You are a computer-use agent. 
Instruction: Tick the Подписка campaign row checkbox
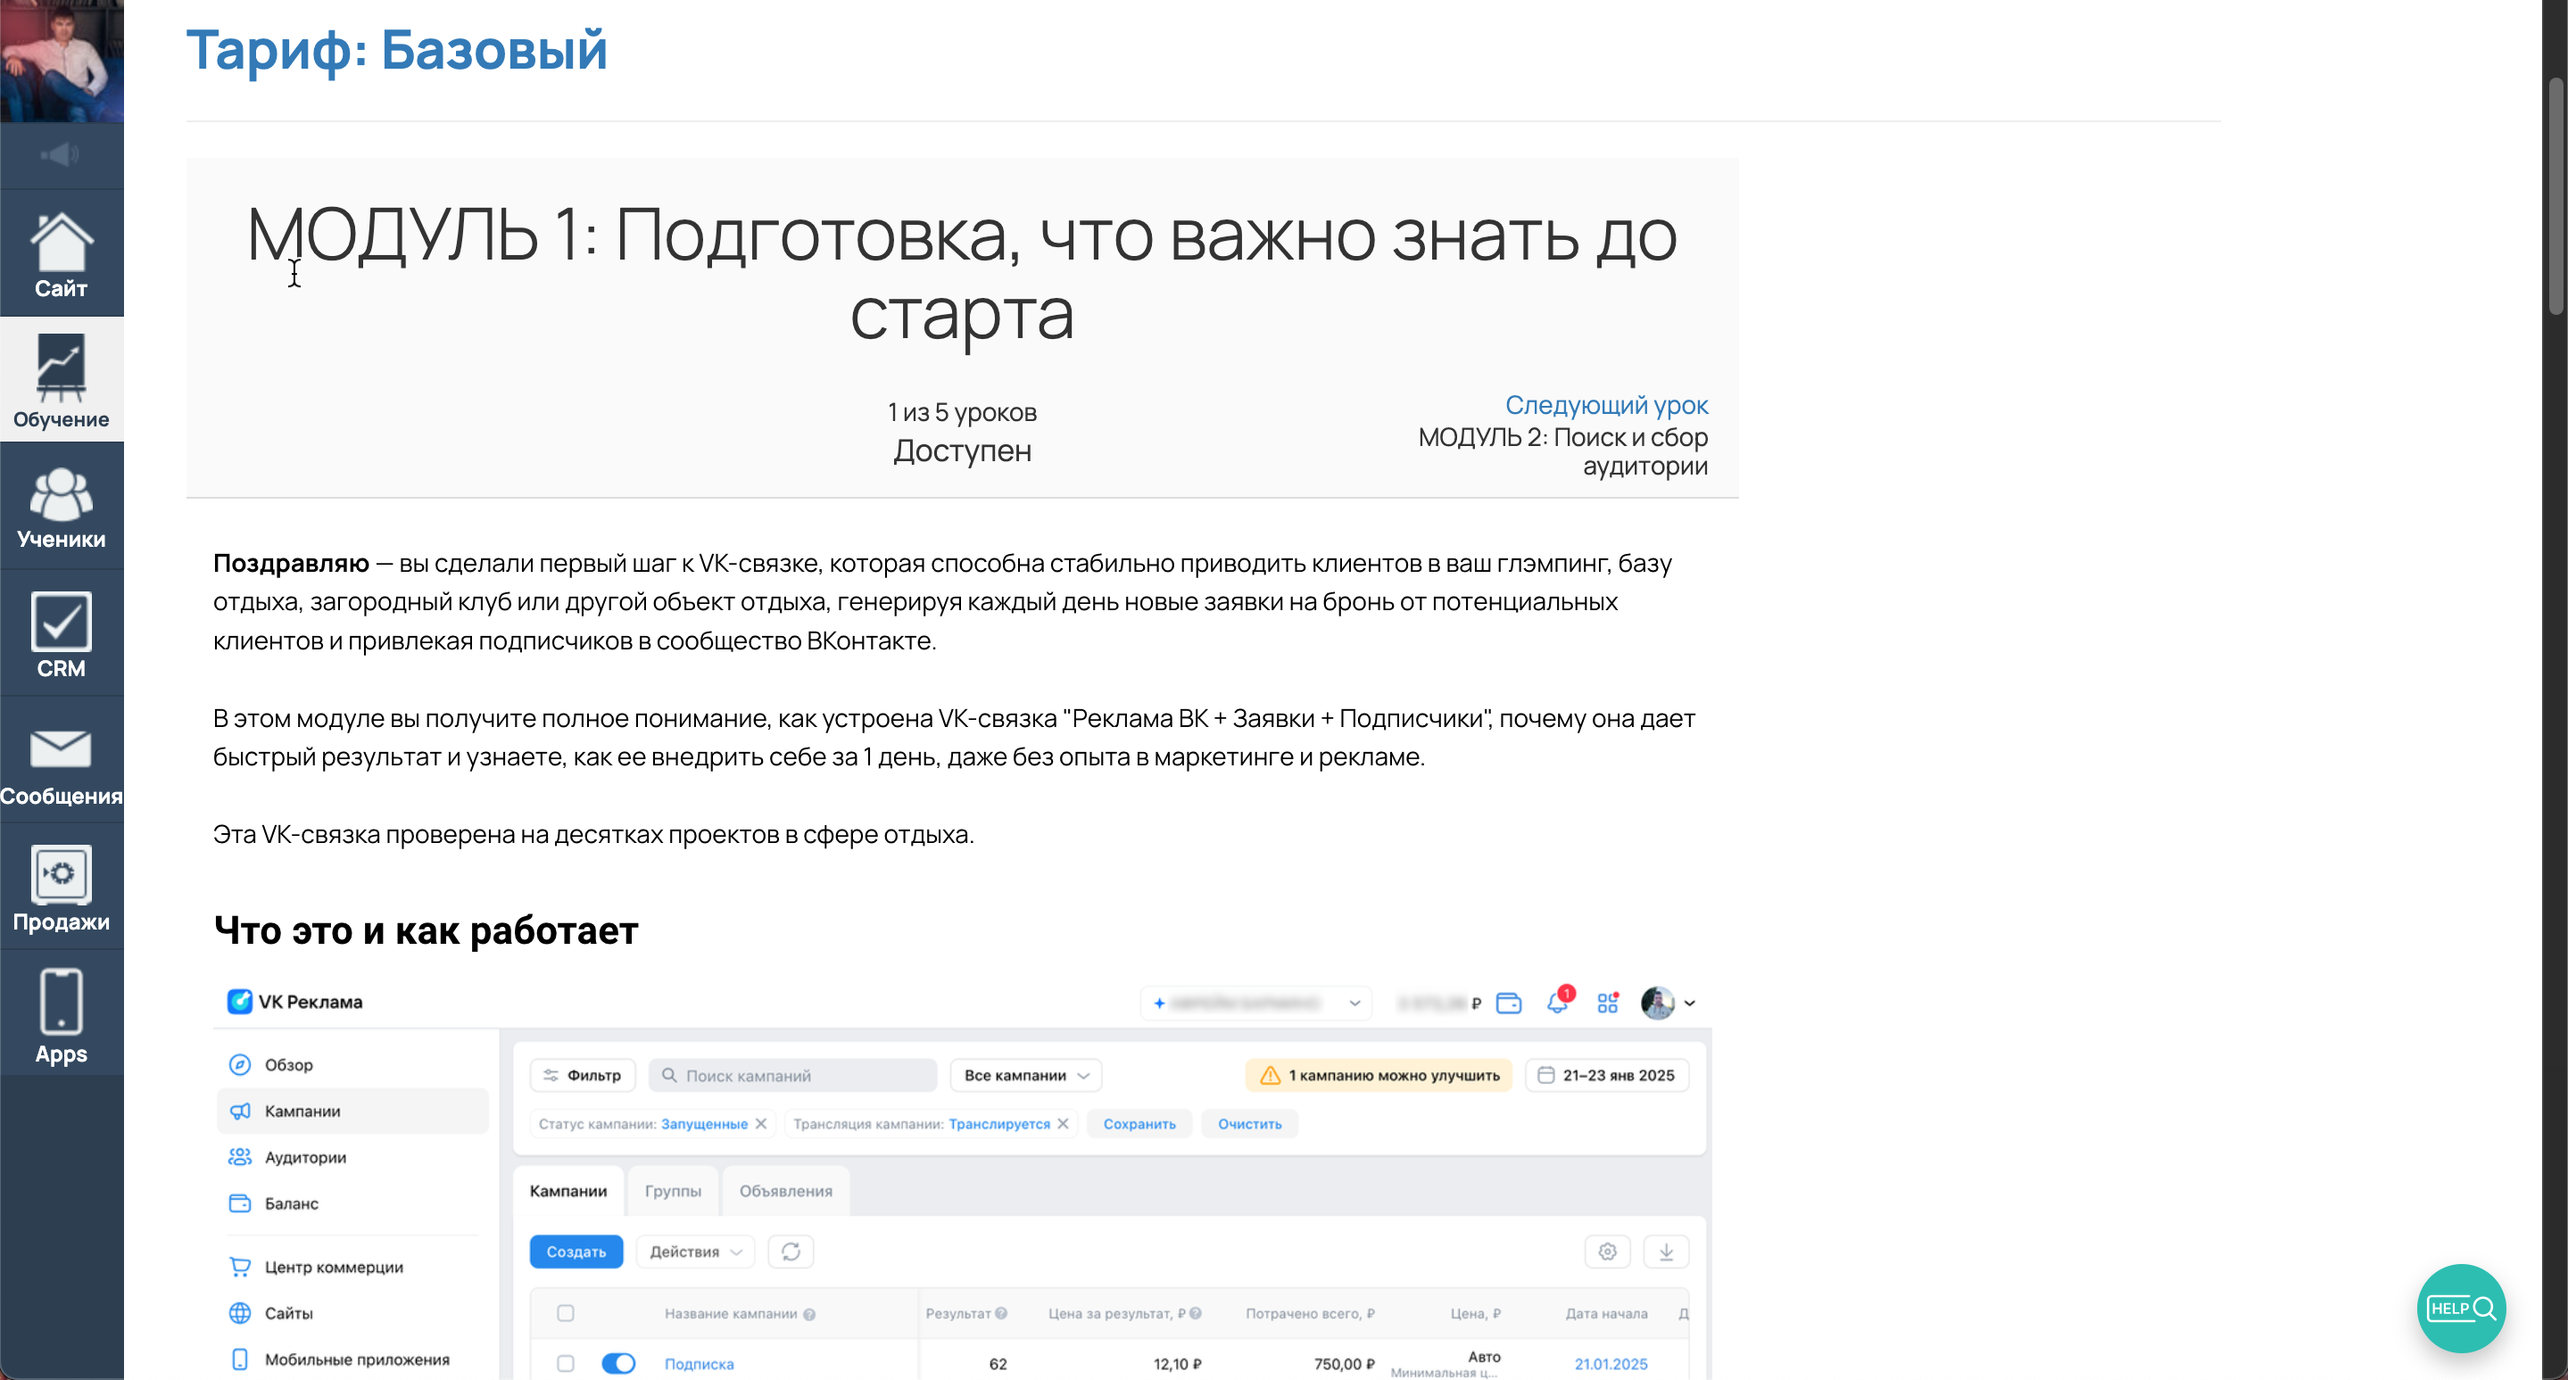click(565, 1363)
